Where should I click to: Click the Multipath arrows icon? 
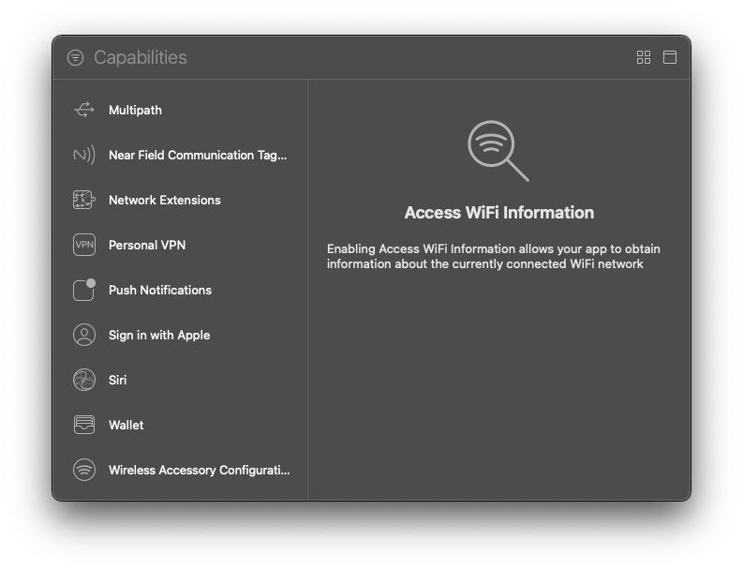pos(84,110)
